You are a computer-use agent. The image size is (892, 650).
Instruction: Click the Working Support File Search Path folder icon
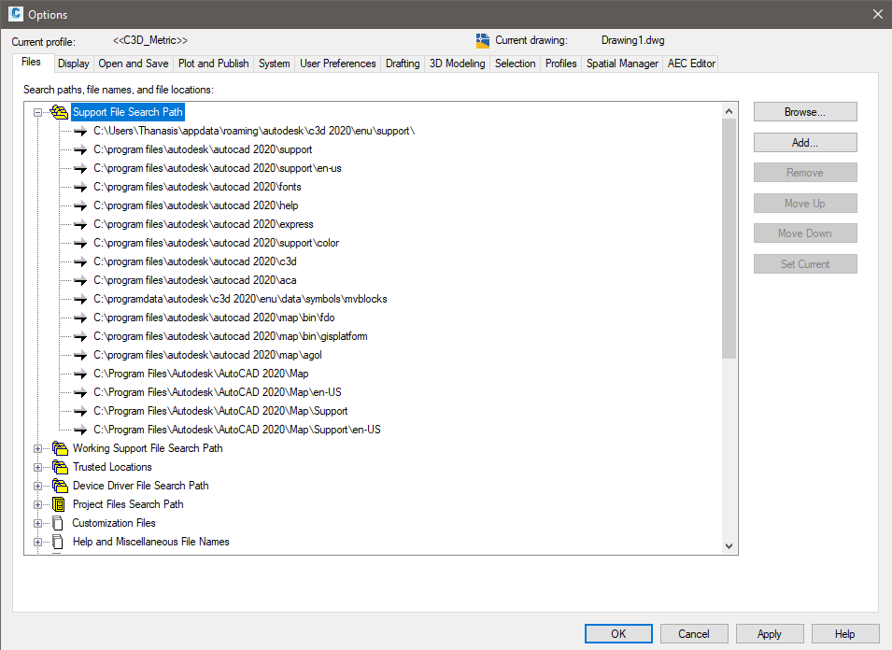click(59, 448)
